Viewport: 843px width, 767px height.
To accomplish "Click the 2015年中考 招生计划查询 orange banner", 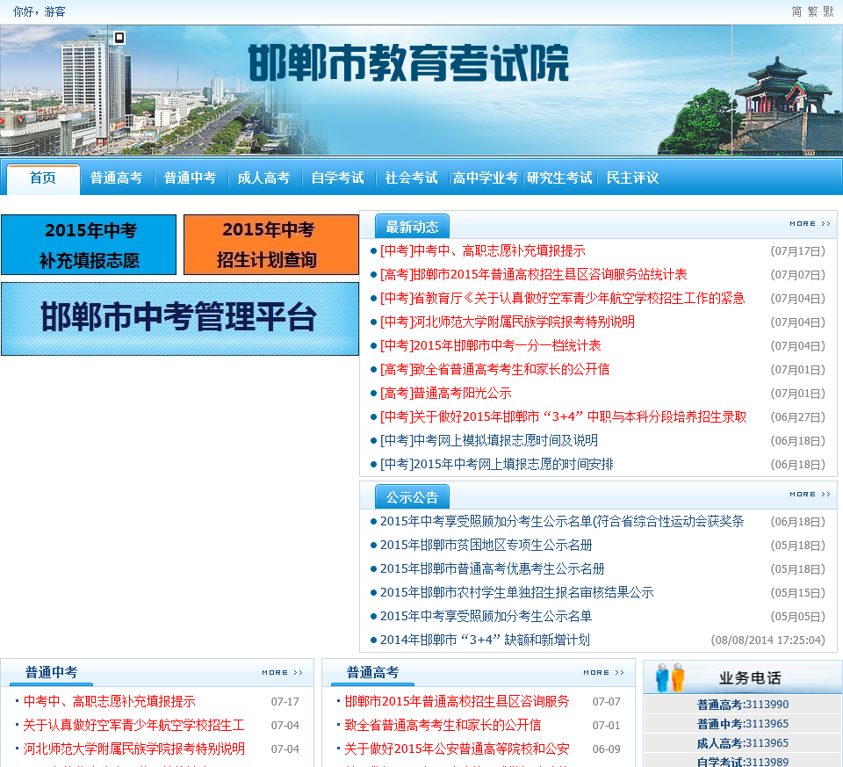I will pos(271,245).
